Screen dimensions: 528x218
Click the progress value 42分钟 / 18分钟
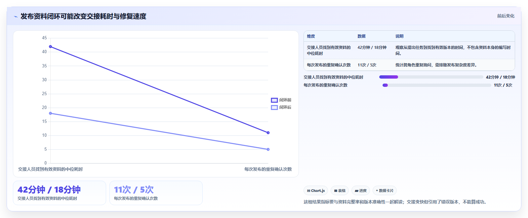[x=500, y=77]
